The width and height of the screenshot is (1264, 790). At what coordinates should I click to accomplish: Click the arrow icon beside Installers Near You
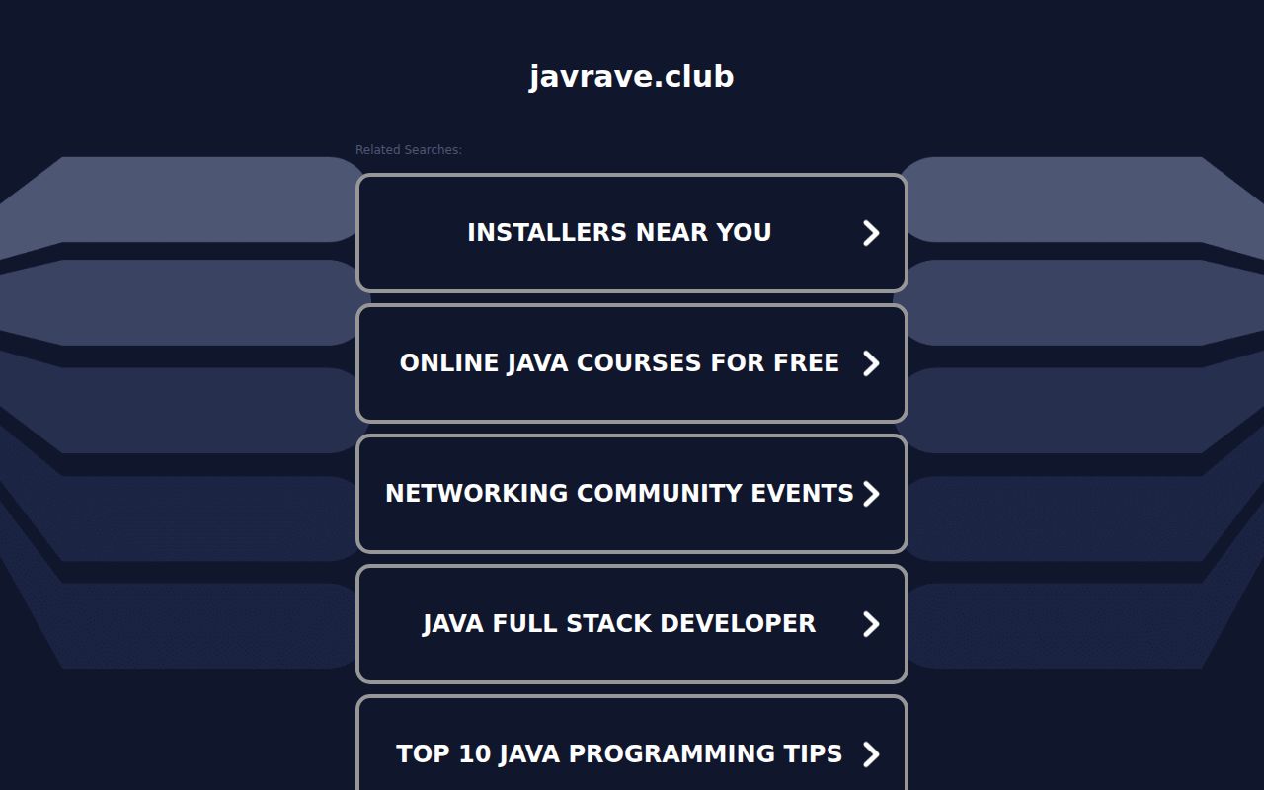pos(870,233)
